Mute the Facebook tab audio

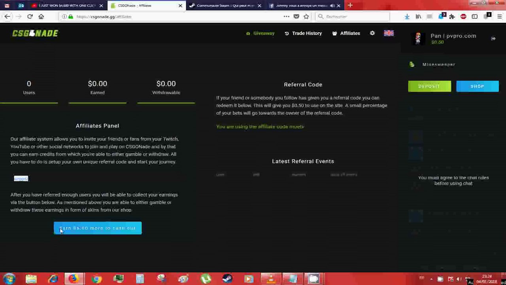(332, 6)
